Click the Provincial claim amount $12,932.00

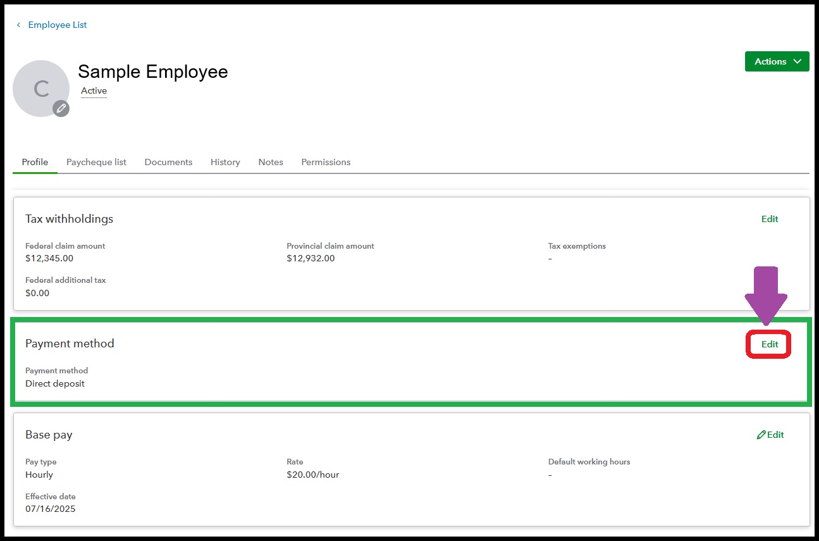pyautogui.click(x=311, y=258)
